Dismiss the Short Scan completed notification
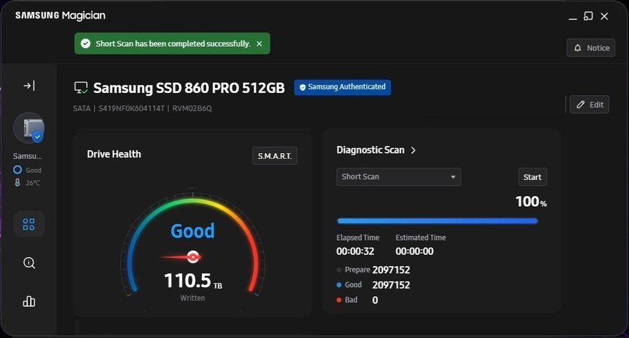 point(259,43)
